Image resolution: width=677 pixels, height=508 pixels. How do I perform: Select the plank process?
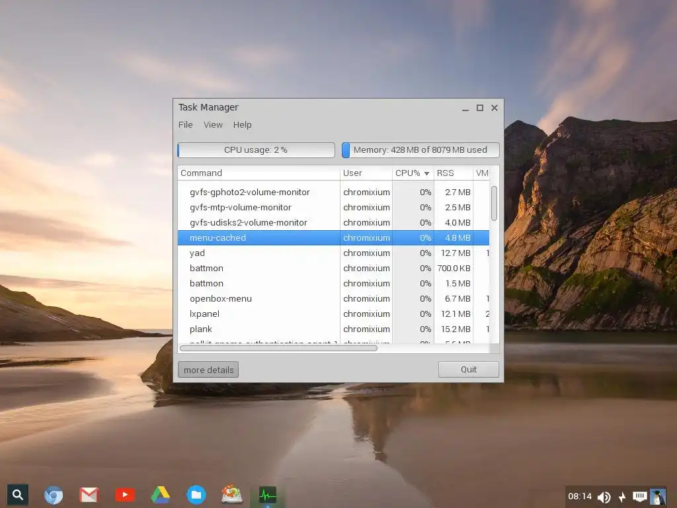point(333,329)
